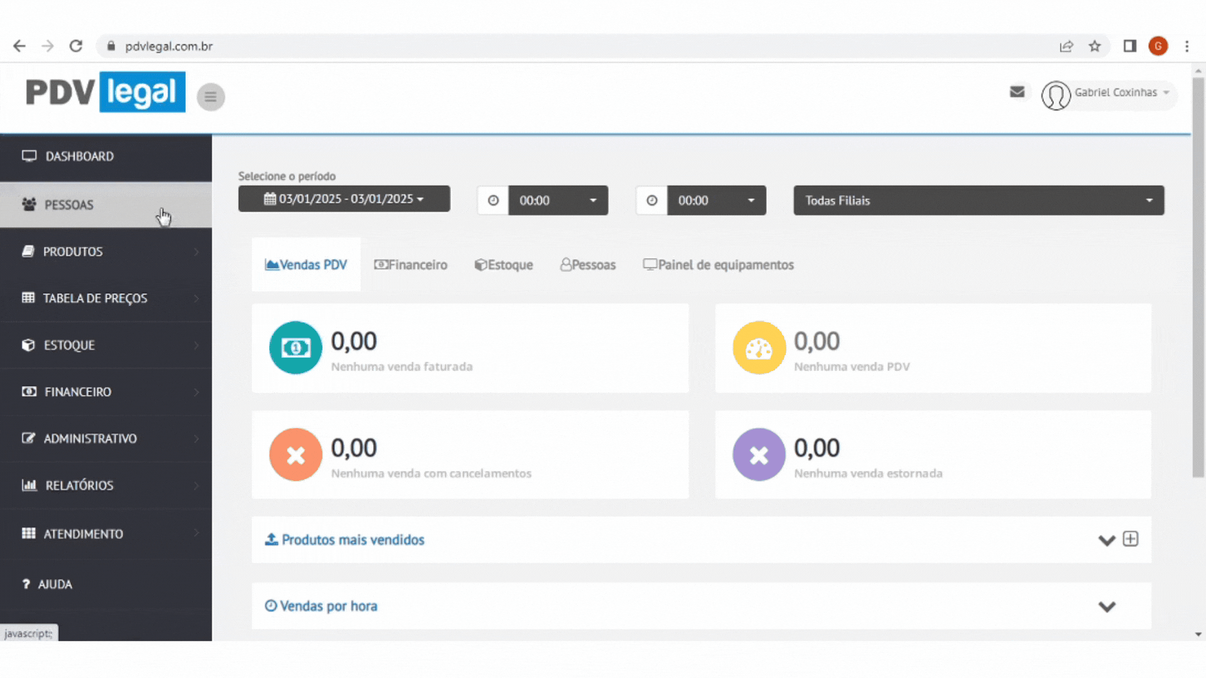This screenshot has height=678, width=1206.
Task: Open the Todas Filiais branch dropdown
Action: [978, 200]
